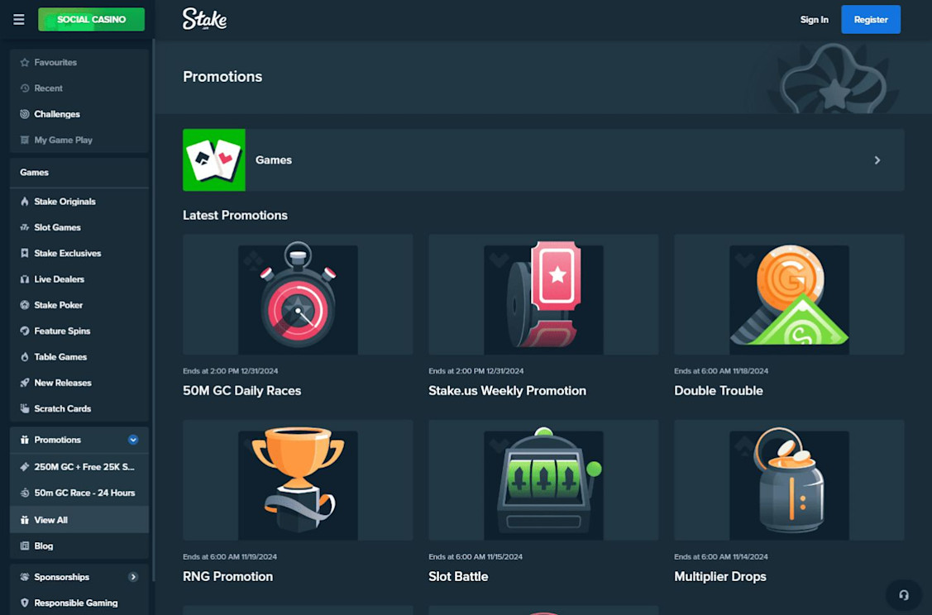Expand the Sponsorships submenu arrow

133,577
